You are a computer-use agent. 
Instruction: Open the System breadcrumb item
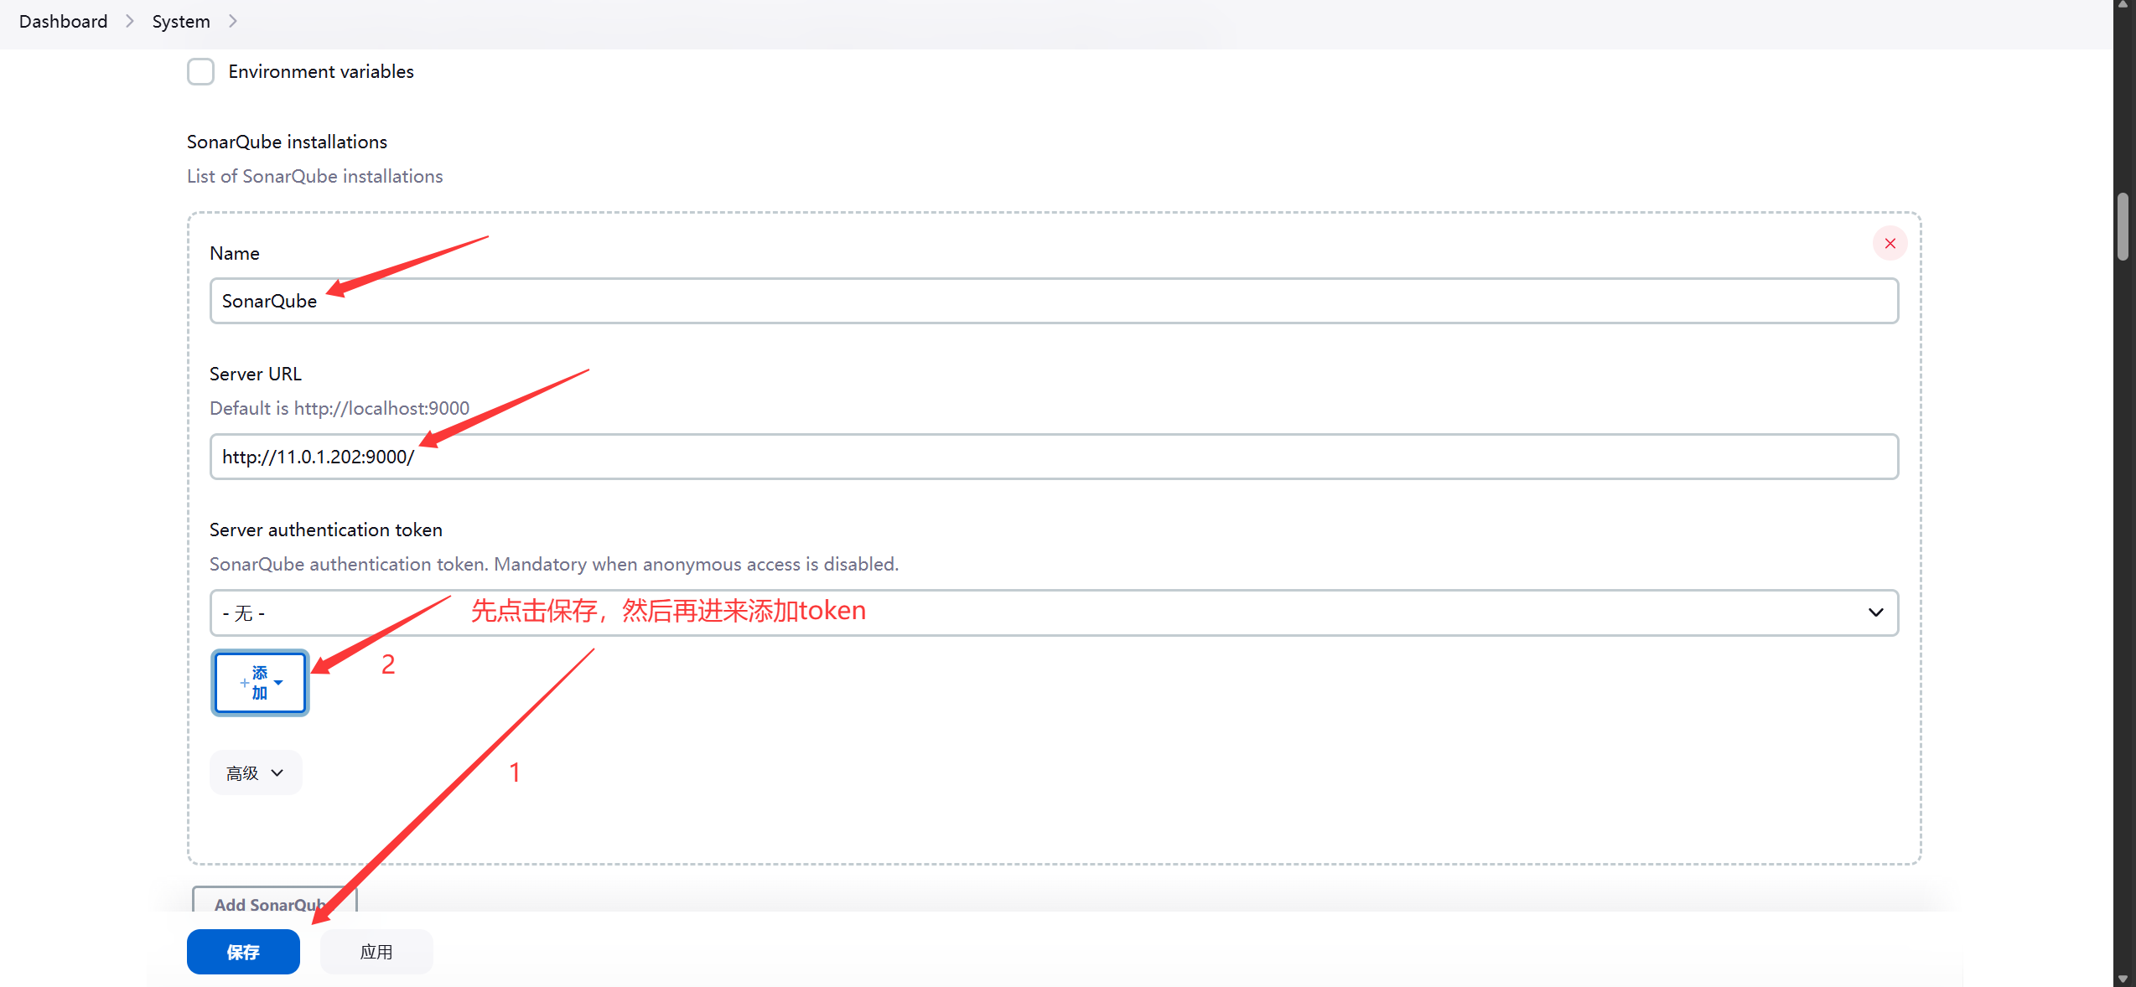coord(181,22)
